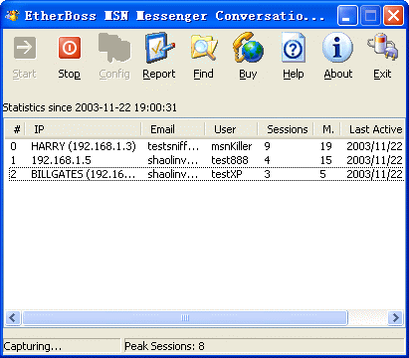Viewport: 409px width, 358px height.
Task: Click the horizontal scrollbar right arrow
Action: point(395,318)
